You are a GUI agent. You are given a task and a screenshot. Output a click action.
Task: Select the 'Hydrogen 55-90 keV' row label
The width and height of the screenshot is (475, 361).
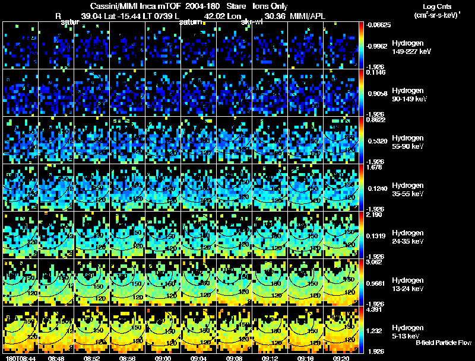tap(408, 142)
